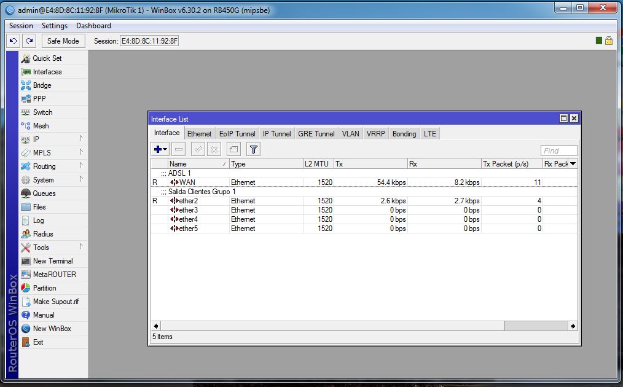The image size is (623, 387).
Task: Sort by the Name column header
Action: 198,163
